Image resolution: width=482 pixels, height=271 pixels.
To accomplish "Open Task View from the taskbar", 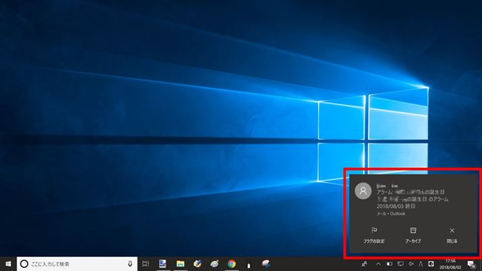I will 146,264.
